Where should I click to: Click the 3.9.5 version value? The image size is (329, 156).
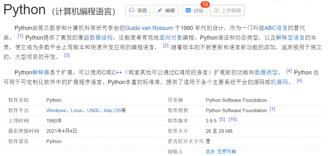211,121
